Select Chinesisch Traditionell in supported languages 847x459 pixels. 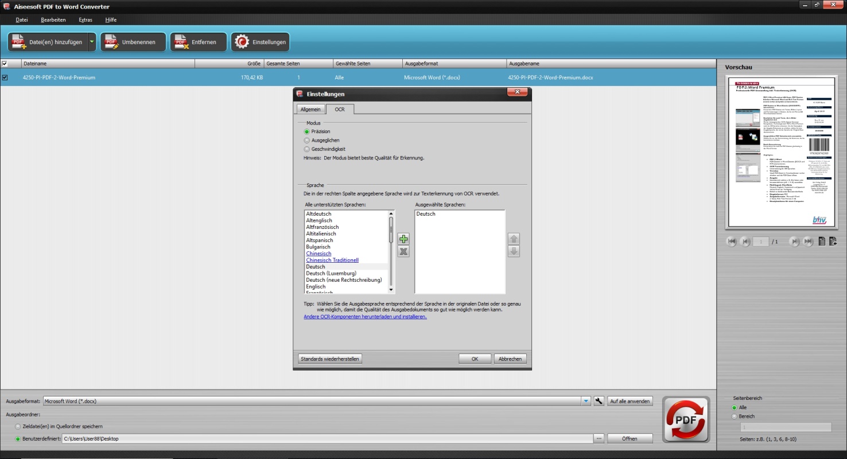[x=332, y=260]
